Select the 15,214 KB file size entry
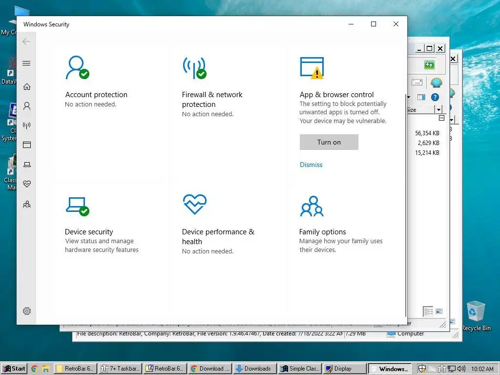This screenshot has height=375, width=500. [427, 153]
